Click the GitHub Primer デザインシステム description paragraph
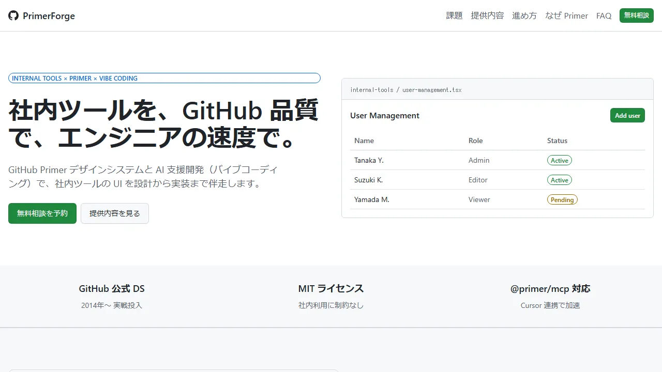The height and width of the screenshot is (372, 662). pyautogui.click(x=143, y=177)
